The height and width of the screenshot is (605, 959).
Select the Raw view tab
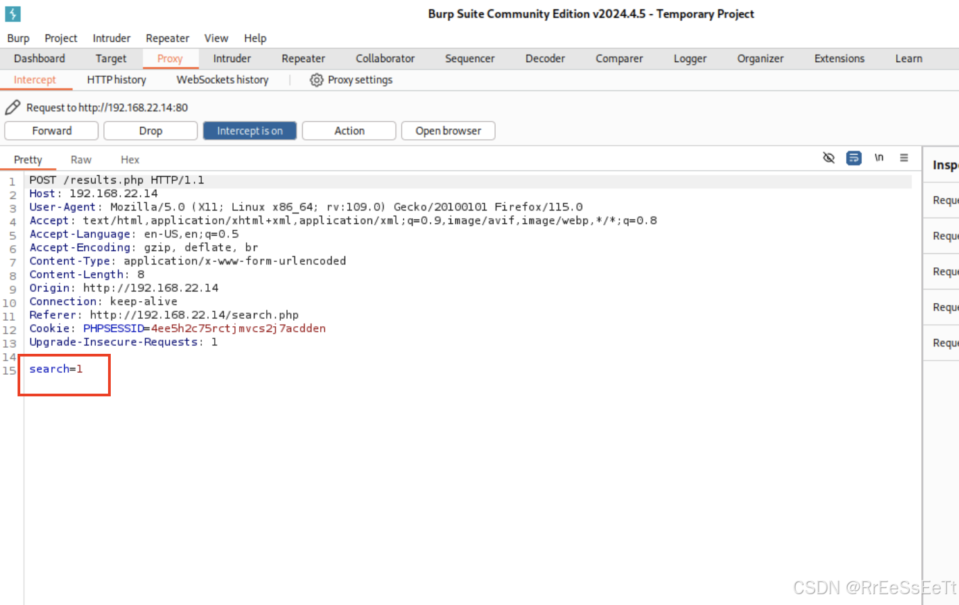(81, 160)
